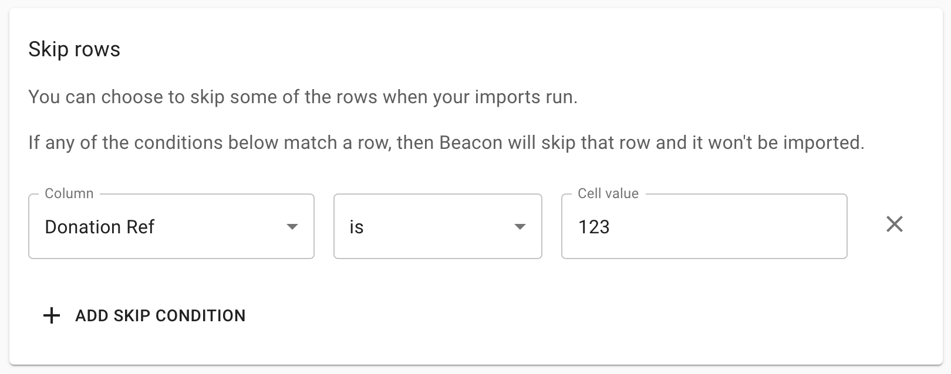Click the "Skip rows" heading
This screenshot has height=374, width=951.
tap(74, 49)
